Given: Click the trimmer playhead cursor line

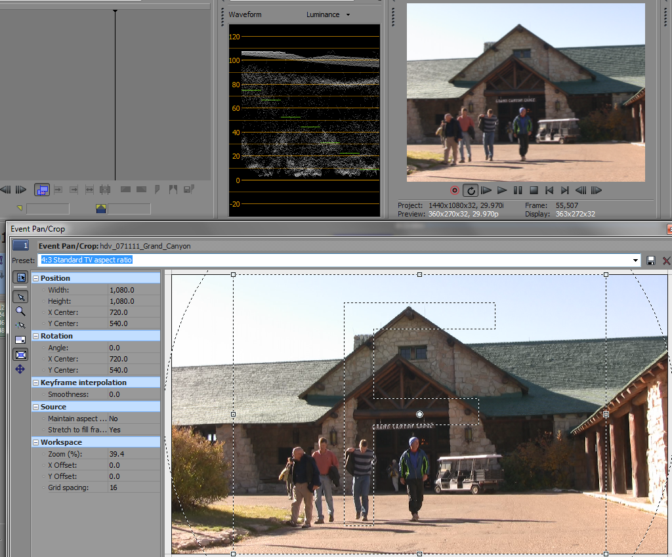Looking at the screenshot, I should (x=115, y=95).
